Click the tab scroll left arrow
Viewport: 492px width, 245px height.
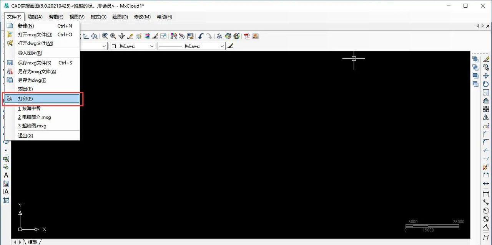point(15,242)
